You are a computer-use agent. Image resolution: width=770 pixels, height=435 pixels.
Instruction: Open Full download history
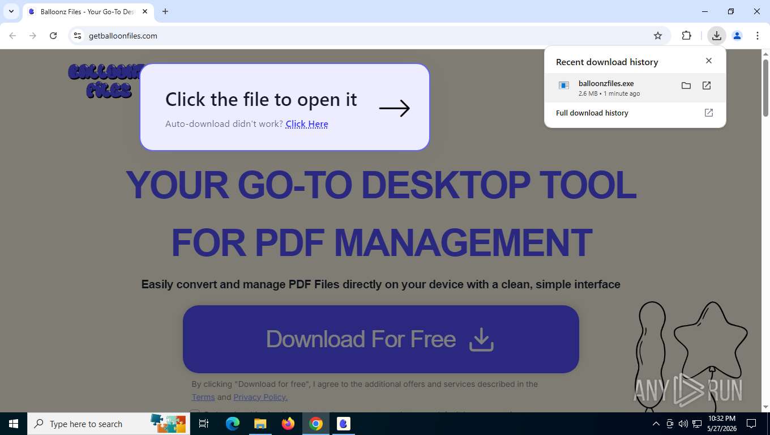pos(635,113)
